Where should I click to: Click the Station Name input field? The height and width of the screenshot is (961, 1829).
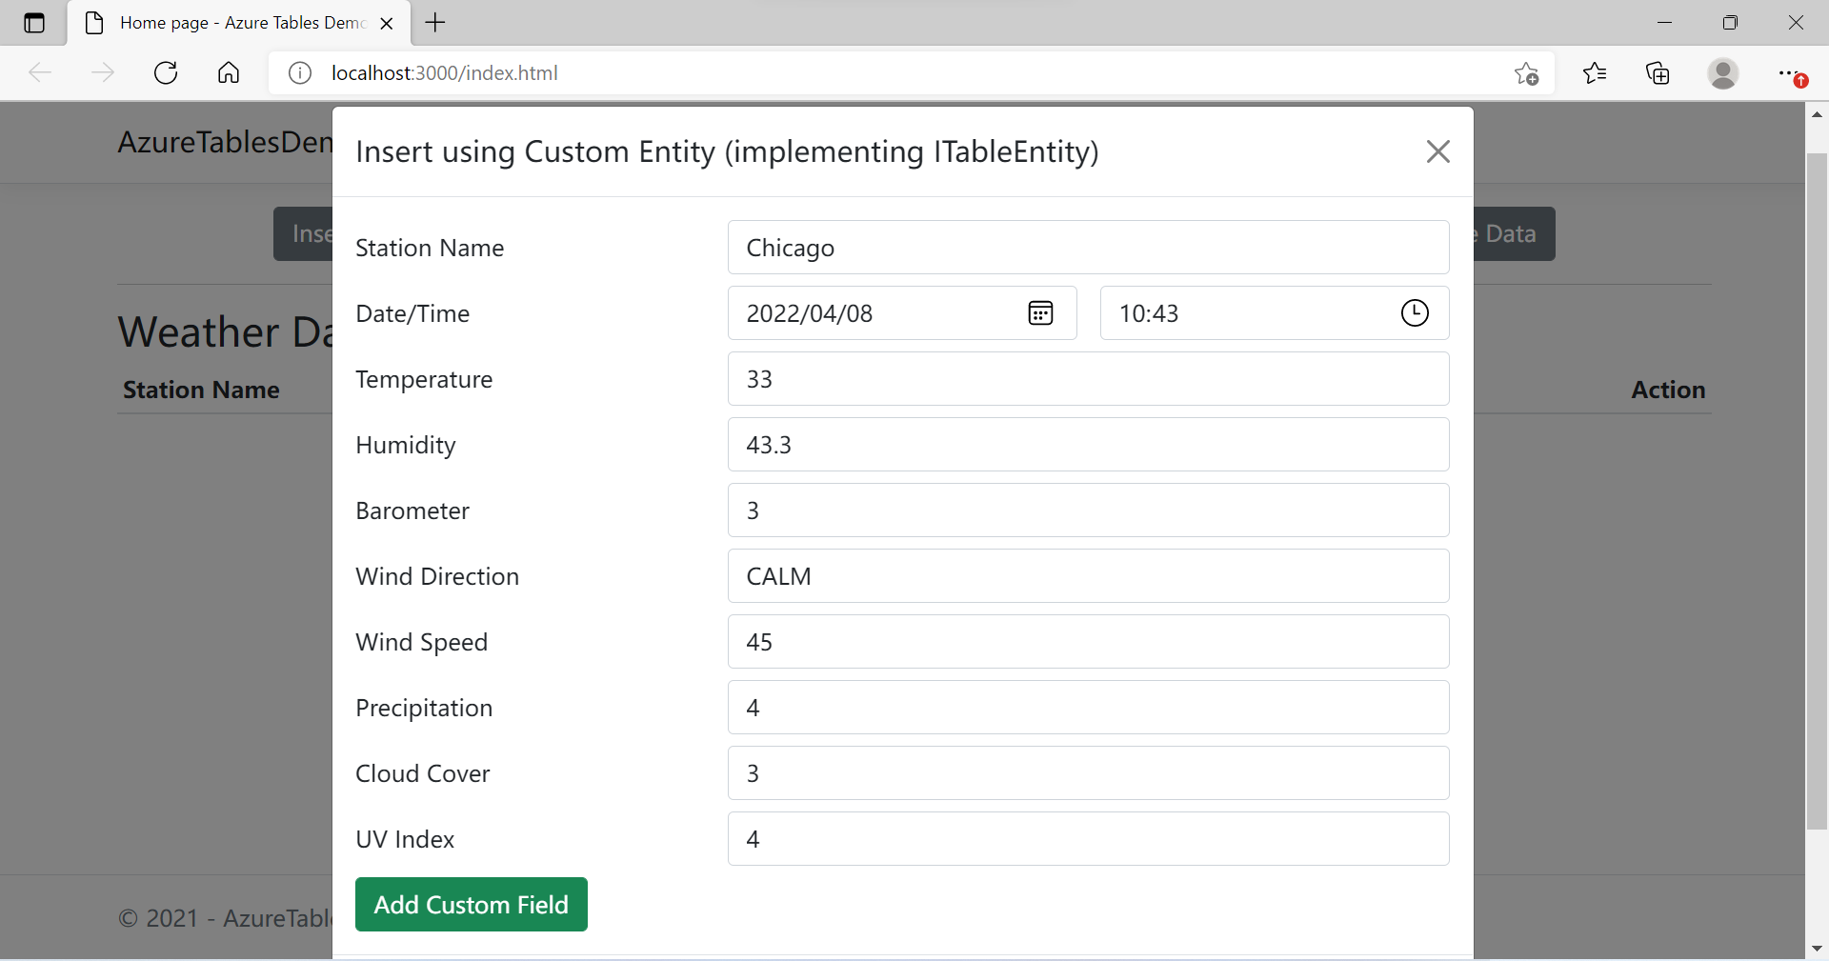tap(1088, 248)
